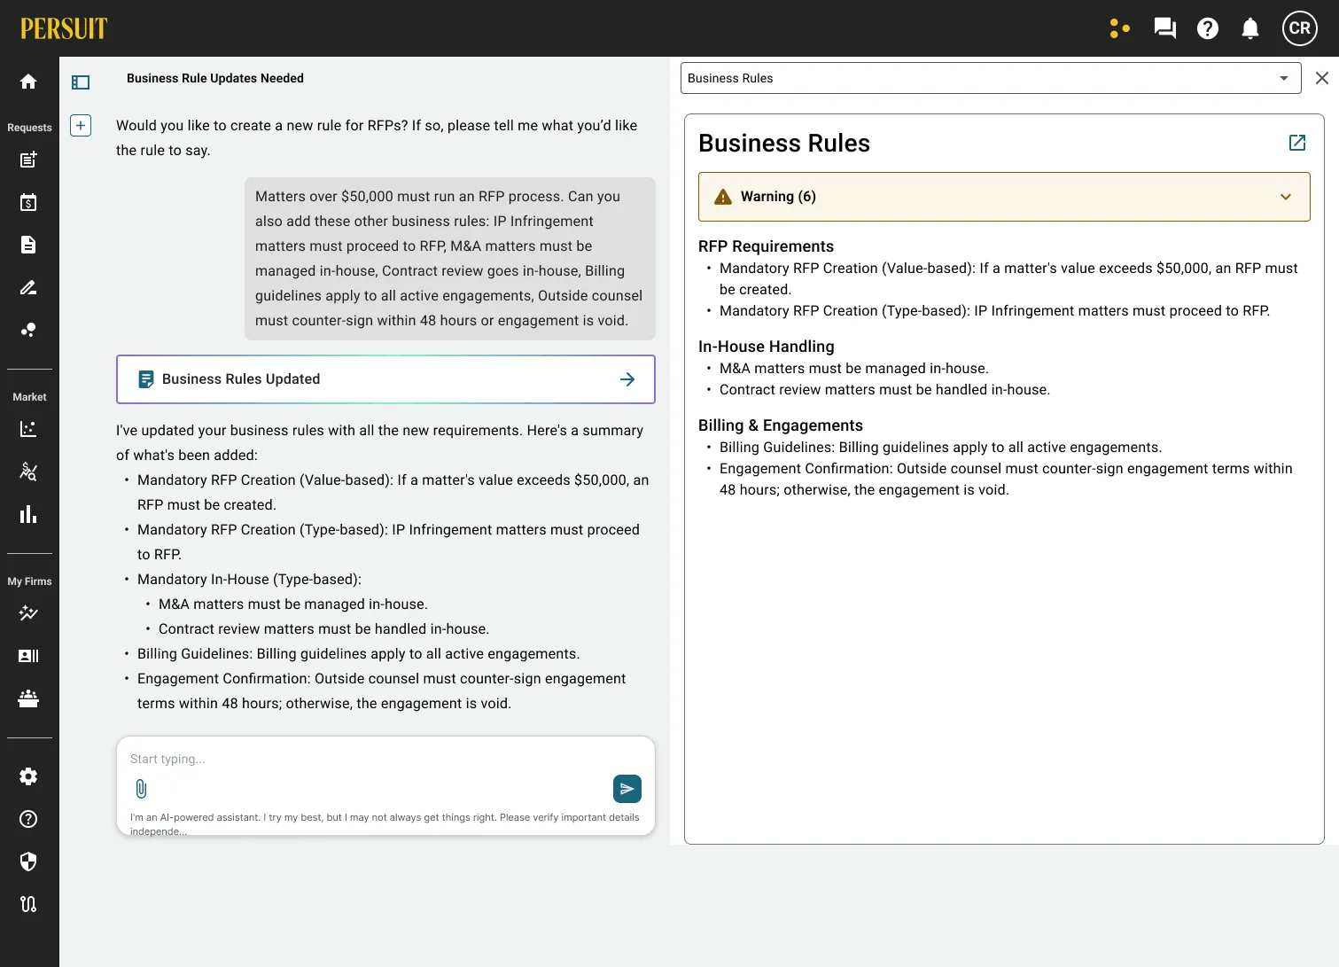Start a new chat with plus icon
The width and height of the screenshot is (1339, 967).
click(81, 125)
